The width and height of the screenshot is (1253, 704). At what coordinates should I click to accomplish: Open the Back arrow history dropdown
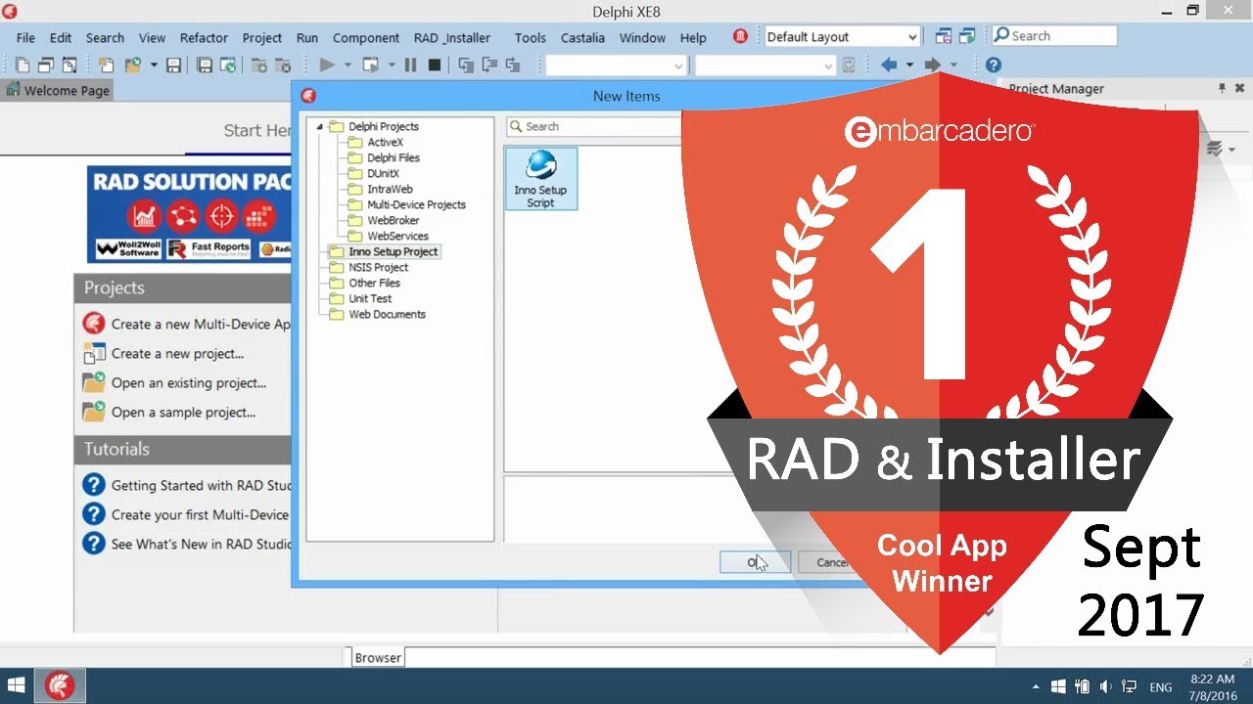tap(909, 66)
